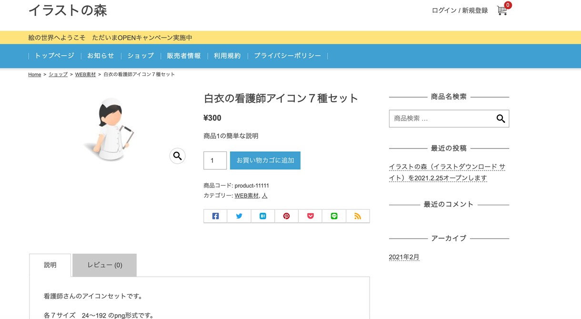This screenshot has height=319, width=581.
Task: Open WEB素材 category link under product code
Action: 247,196
